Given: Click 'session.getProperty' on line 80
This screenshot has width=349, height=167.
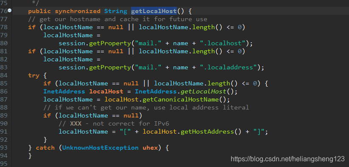Looking at the screenshot, I should click(95, 43).
